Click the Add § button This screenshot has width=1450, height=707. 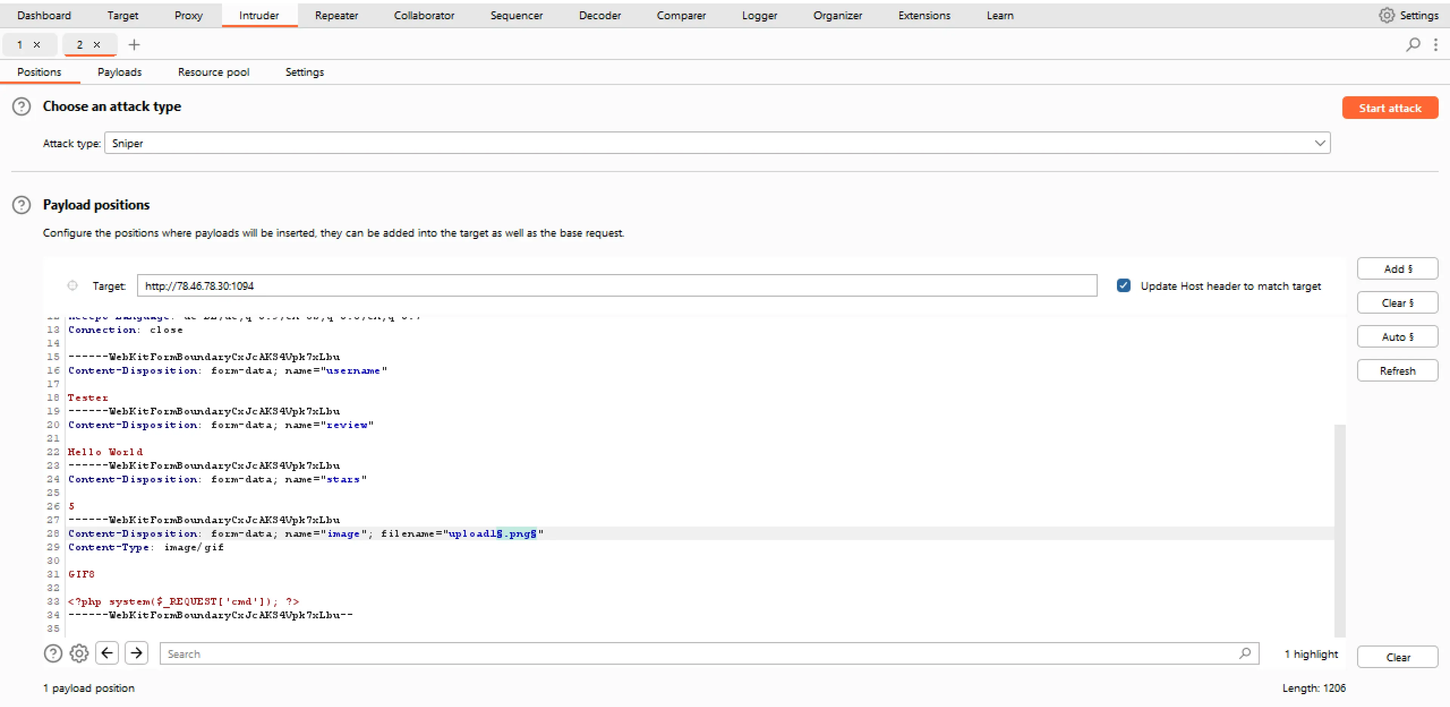(x=1397, y=269)
